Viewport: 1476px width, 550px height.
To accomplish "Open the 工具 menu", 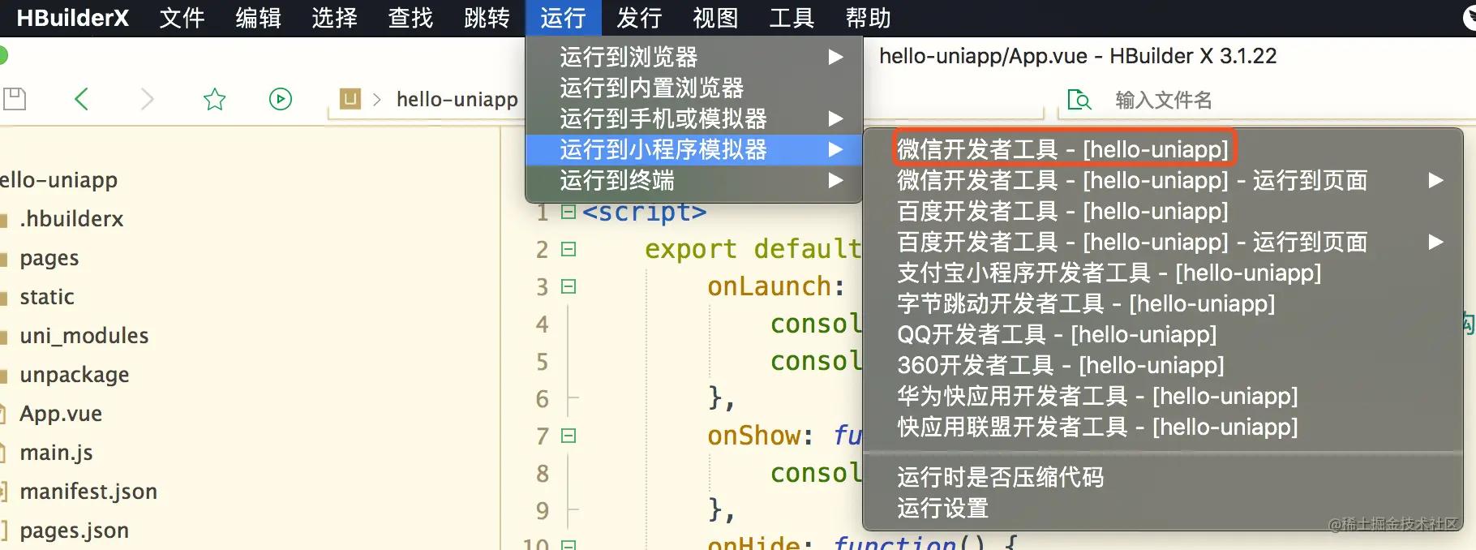I will pyautogui.click(x=792, y=18).
